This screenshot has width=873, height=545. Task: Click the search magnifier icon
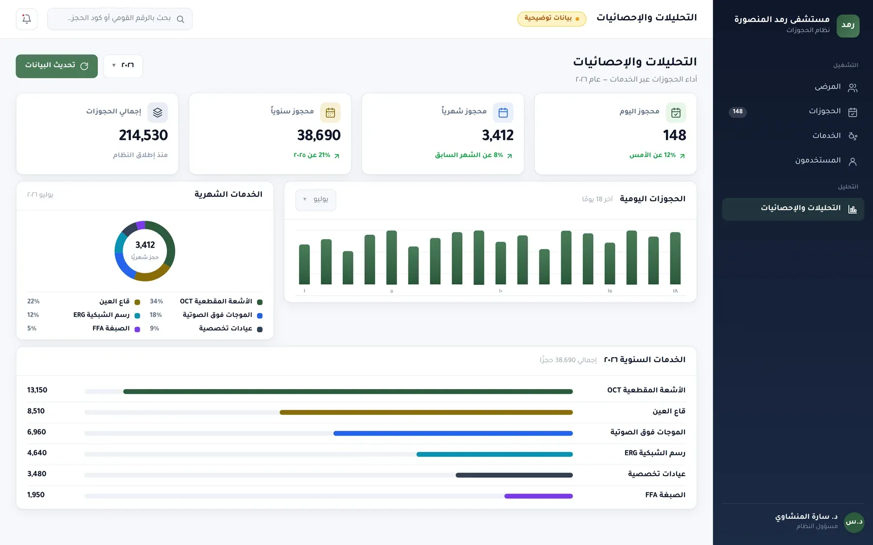pyautogui.click(x=180, y=19)
